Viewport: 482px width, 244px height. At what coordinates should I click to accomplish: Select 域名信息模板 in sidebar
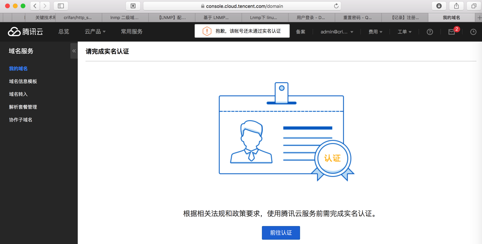[23, 81]
